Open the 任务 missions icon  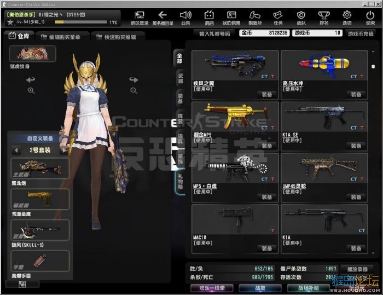coord(278,18)
